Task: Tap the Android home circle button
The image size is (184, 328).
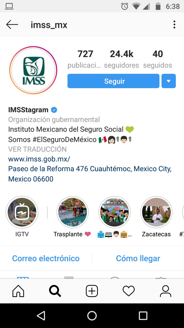Action: pos(92,316)
